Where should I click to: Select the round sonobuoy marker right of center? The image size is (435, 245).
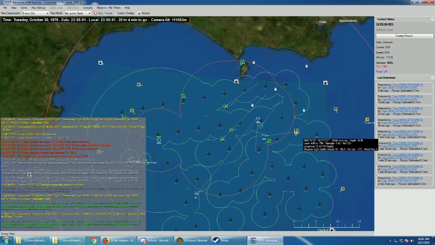261,126
